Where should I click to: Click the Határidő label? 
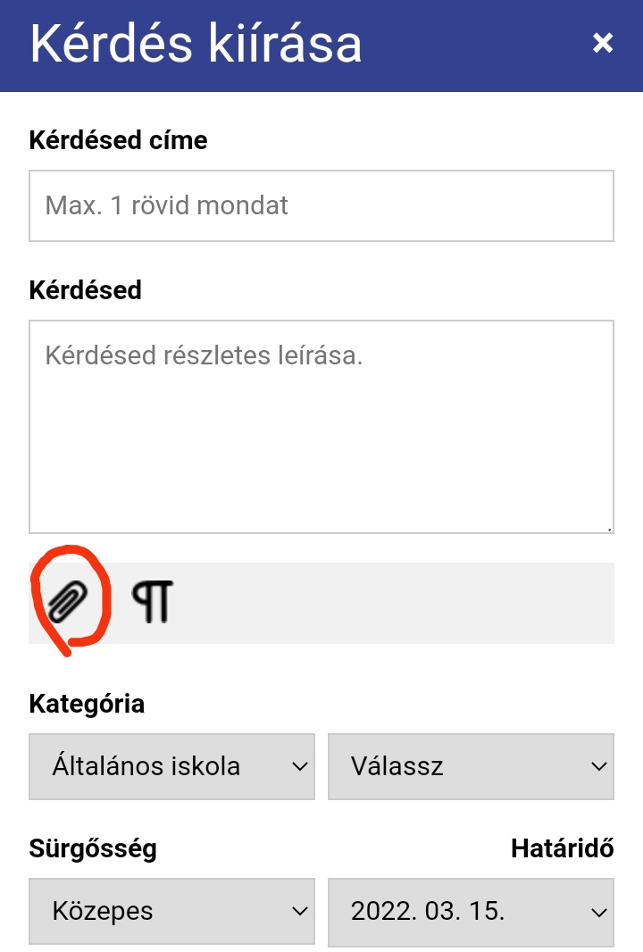tap(562, 848)
